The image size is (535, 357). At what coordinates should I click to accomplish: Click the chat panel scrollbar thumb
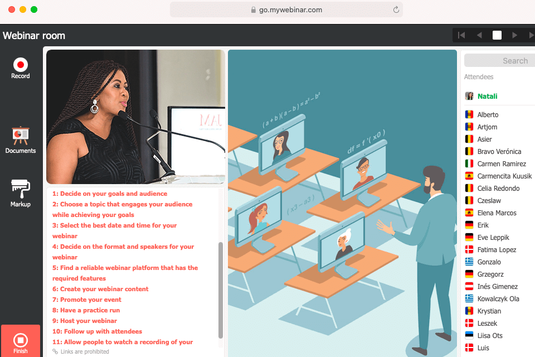(221, 291)
